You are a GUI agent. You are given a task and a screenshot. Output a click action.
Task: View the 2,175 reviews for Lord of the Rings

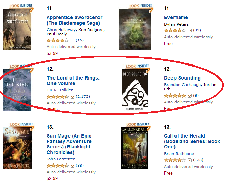pyautogui.click(x=83, y=97)
